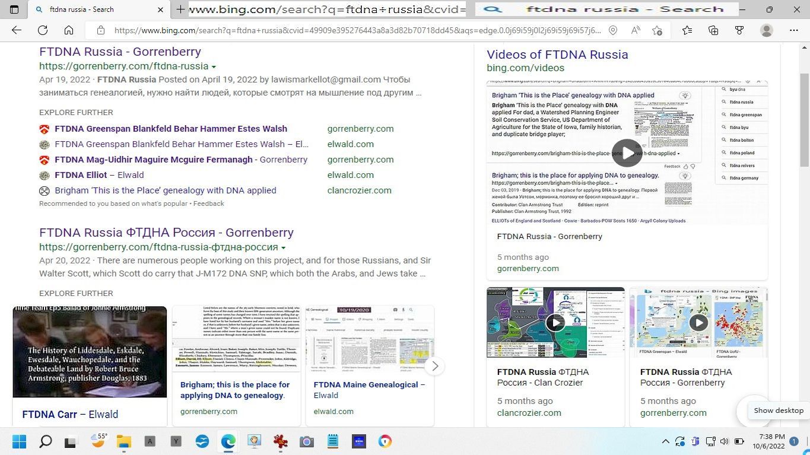
Task: Open Task View on taskbar
Action: click(x=71, y=442)
